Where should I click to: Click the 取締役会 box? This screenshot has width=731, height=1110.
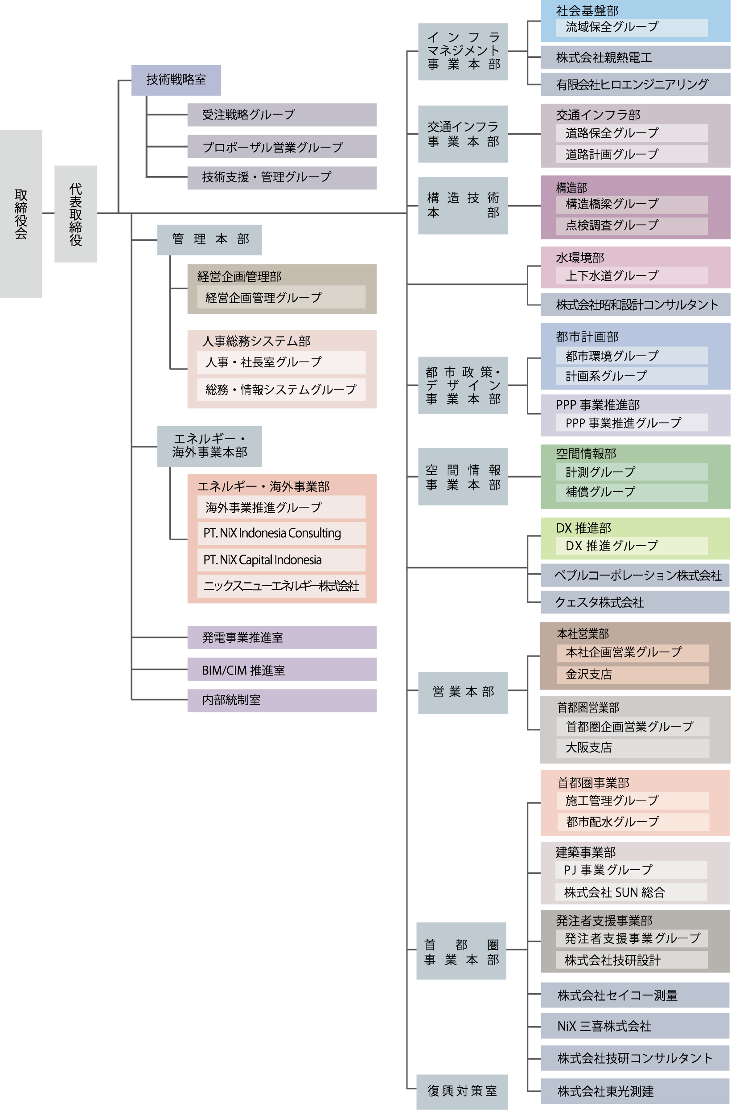coord(21,214)
